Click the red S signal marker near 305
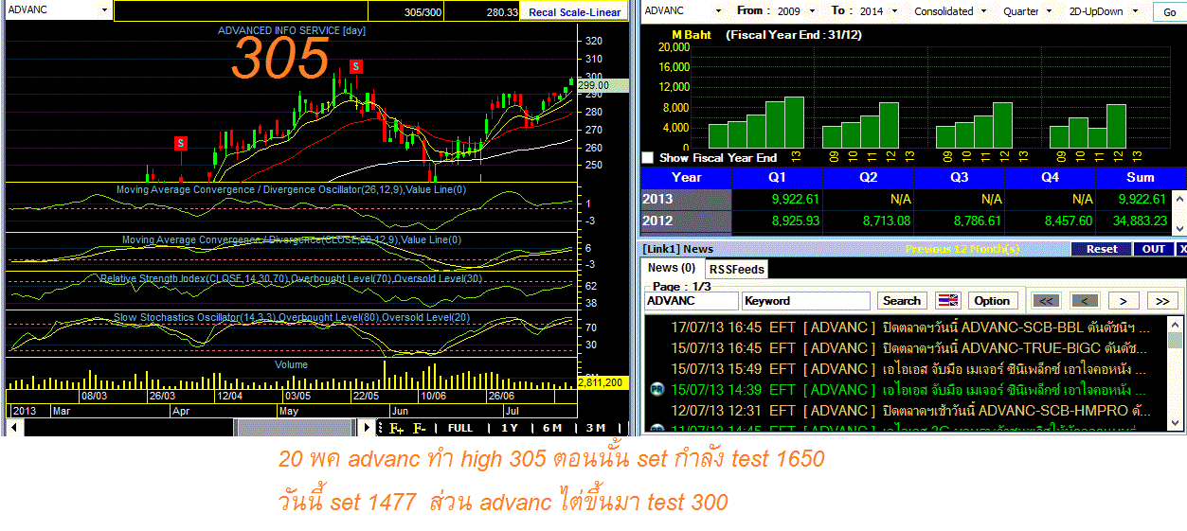 click(x=355, y=66)
